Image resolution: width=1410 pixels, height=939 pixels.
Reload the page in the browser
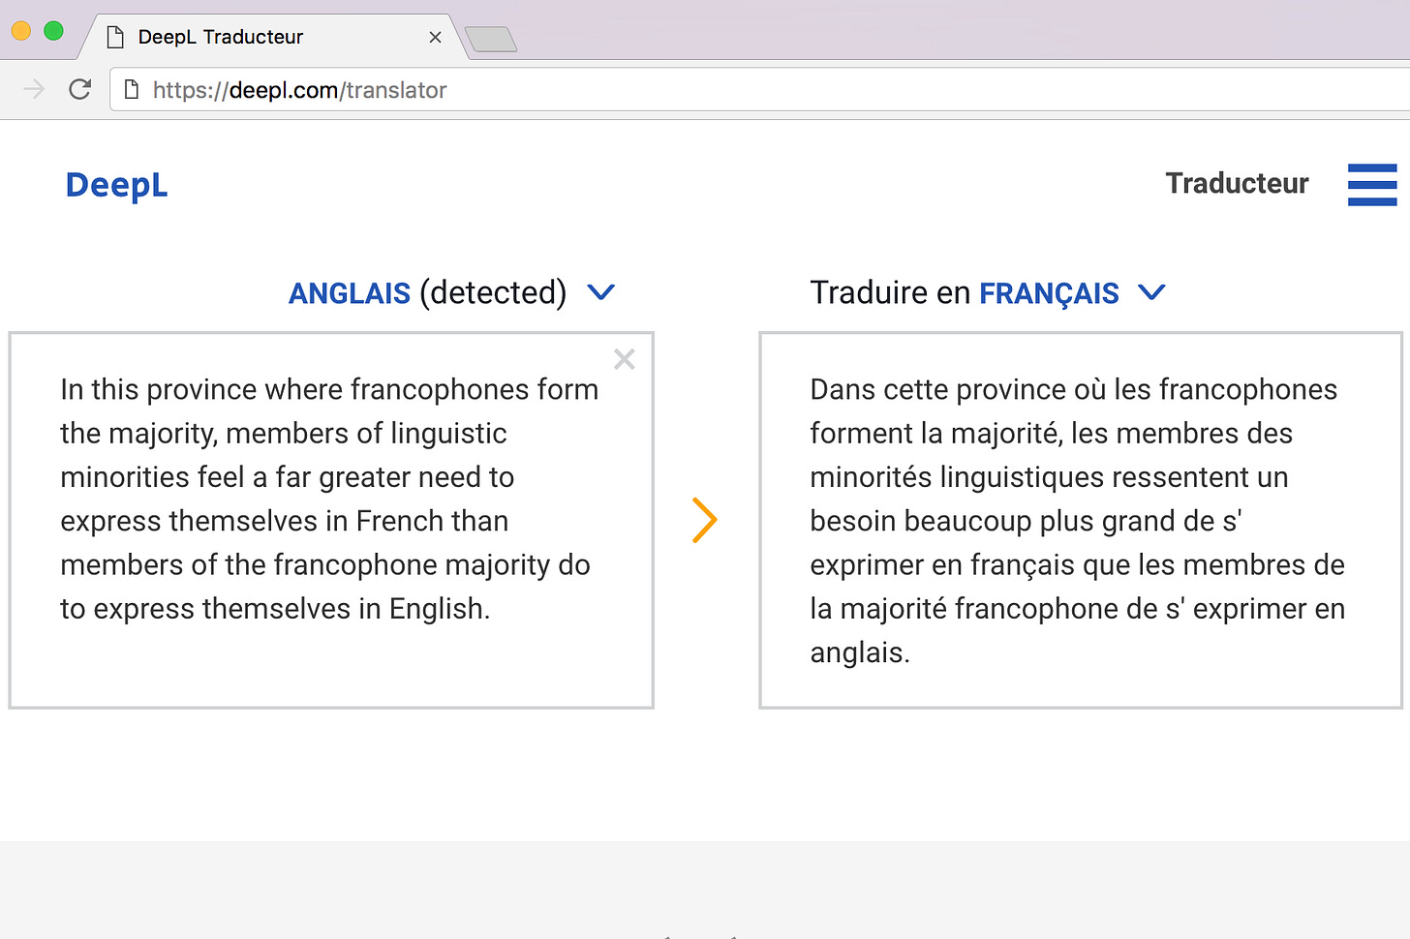click(80, 90)
